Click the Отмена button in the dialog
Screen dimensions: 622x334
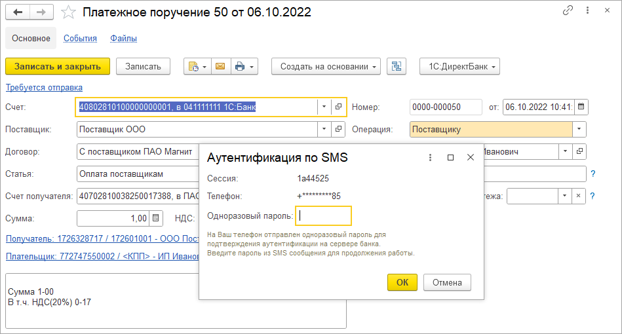point(448,282)
